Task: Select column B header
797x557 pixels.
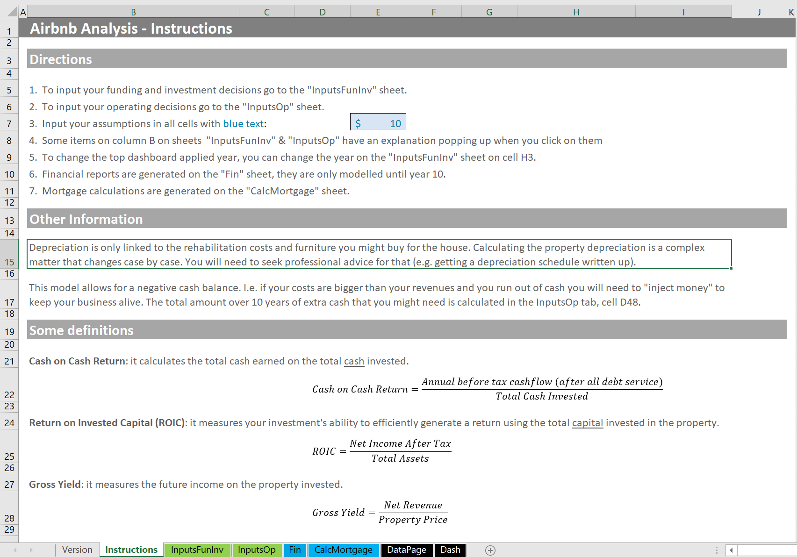Action: tap(133, 12)
